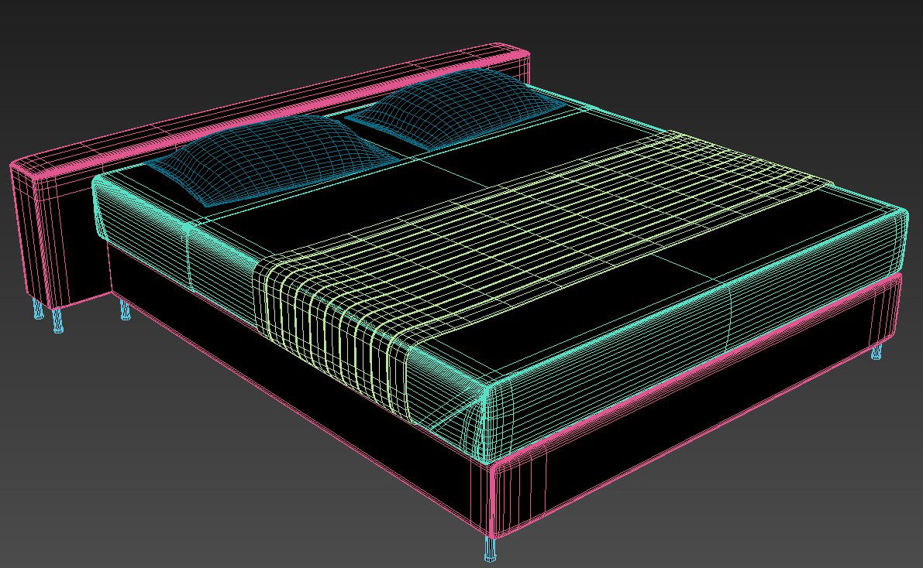The width and height of the screenshot is (923, 568).
Task: Click the bed leg at the far right corner
Action: point(877,352)
